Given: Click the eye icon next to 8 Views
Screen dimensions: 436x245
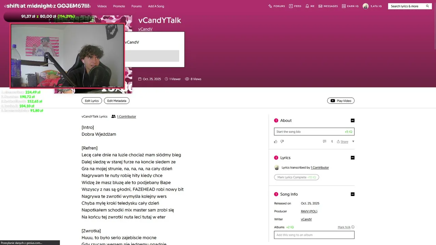Looking at the screenshot, I should (187, 79).
